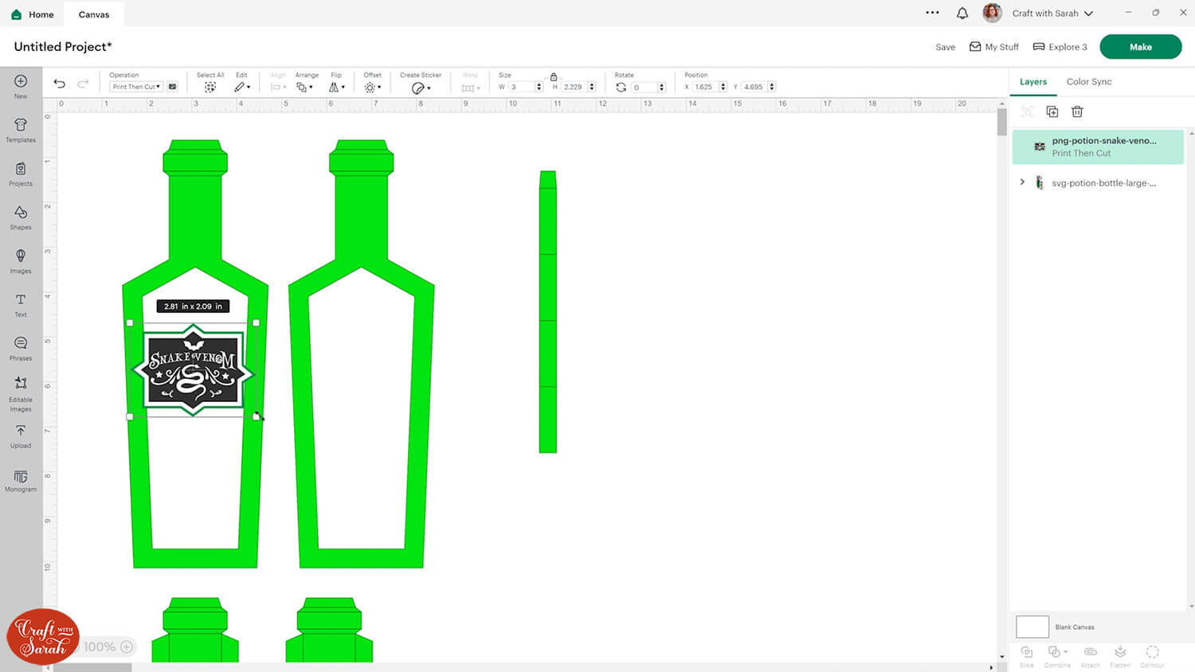1195x672 pixels.
Task: Click the Rotate angle input field
Action: [x=644, y=88]
